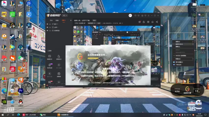Open the NetEase Cloud Music red desktop icon
Viewport: 209px width, 117px height.
[x=12, y=70]
